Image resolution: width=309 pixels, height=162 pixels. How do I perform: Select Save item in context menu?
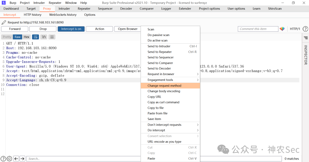(171, 119)
